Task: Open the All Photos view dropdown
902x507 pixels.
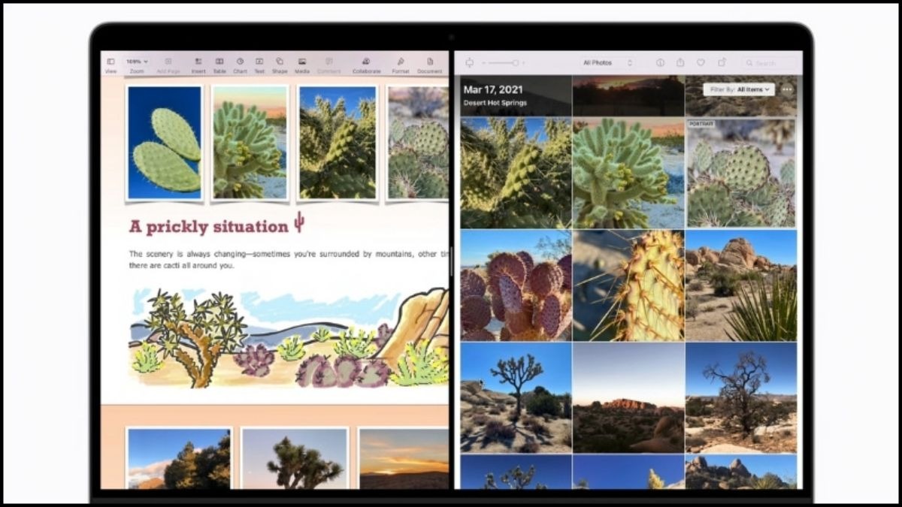Action: [608, 63]
